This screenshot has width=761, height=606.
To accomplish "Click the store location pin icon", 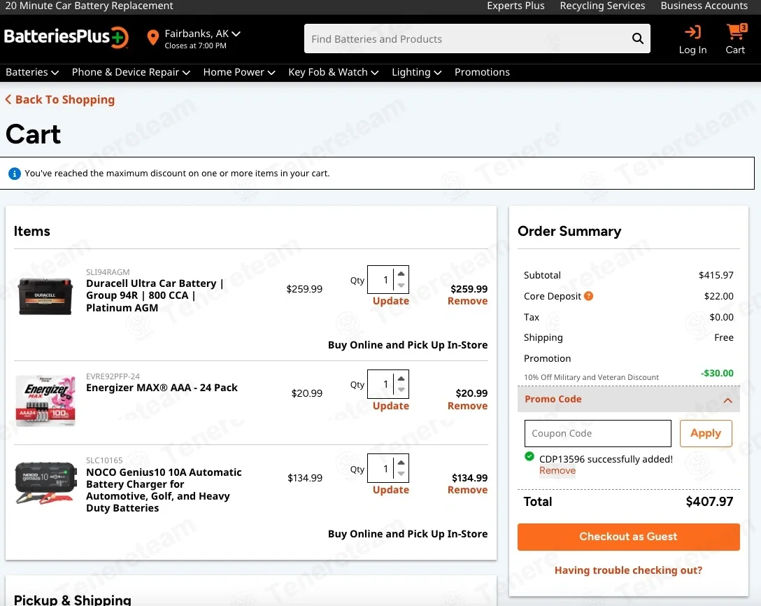I will [x=153, y=37].
